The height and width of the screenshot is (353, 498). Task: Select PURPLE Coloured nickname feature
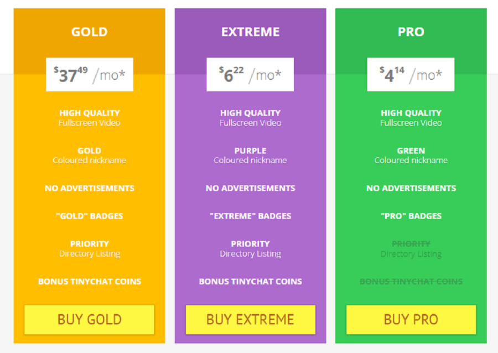pos(250,155)
